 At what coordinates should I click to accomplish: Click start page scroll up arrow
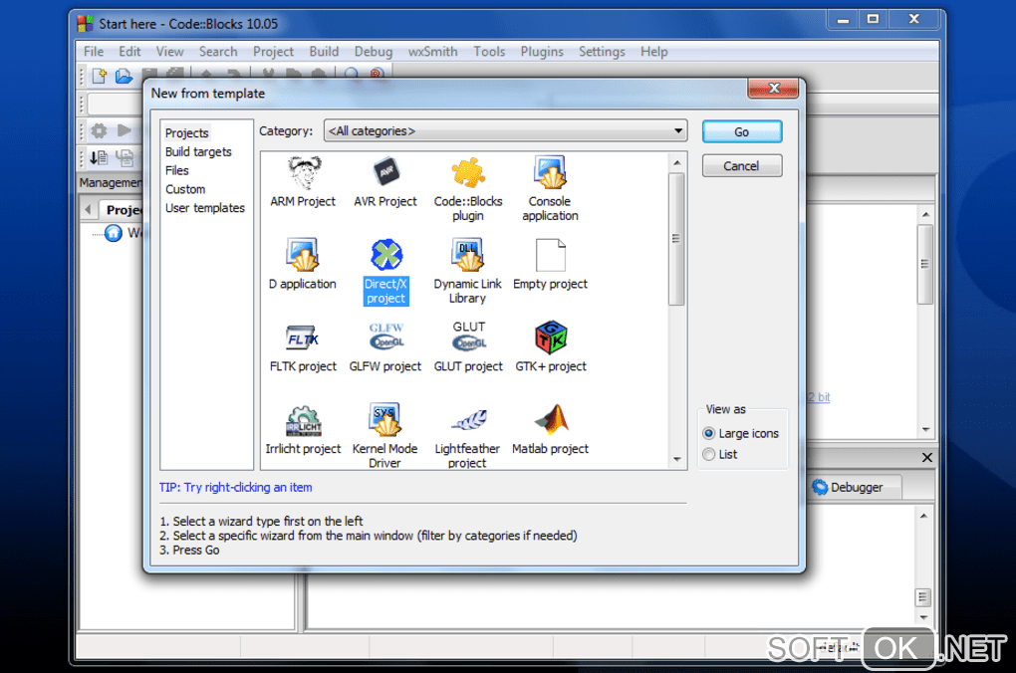pos(926,214)
